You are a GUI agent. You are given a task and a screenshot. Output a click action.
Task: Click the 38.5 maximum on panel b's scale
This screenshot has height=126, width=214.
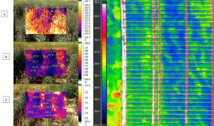[x=88, y=43]
